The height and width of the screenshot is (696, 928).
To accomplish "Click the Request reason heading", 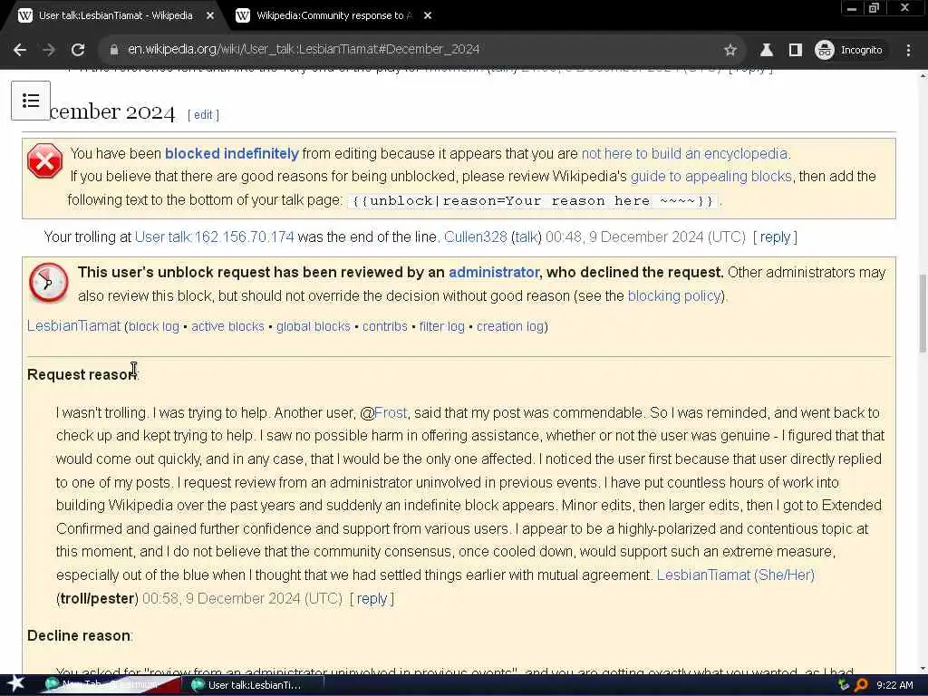I will click(x=82, y=375).
